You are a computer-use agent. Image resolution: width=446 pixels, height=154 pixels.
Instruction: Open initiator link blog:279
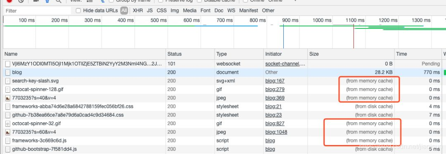(x=275, y=89)
